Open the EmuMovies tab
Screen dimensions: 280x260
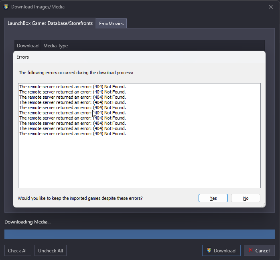click(111, 24)
